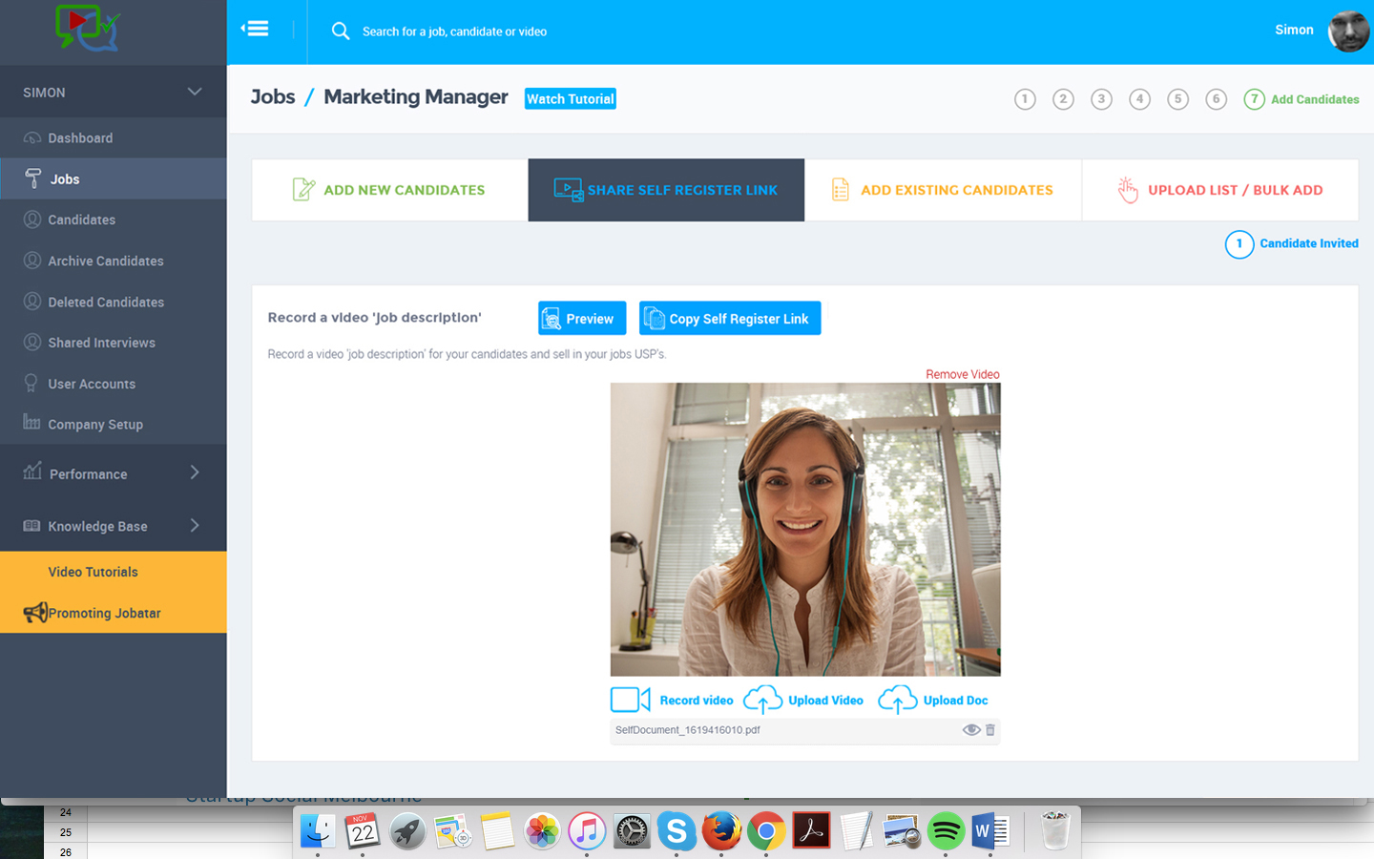The height and width of the screenshot is (859, 1374).
Task: Open the ADD EXISTING CANDIDATES tab
Action: [944, 190]
